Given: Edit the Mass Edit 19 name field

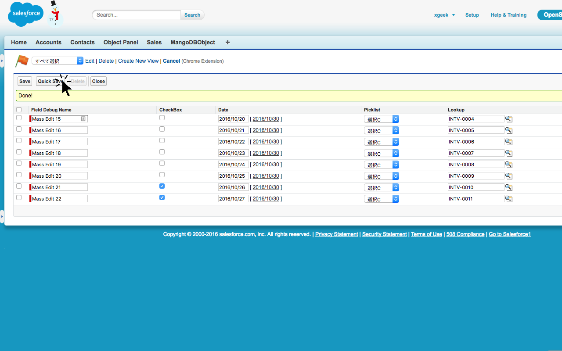Looking at the screenshot, I should point(59,165).
